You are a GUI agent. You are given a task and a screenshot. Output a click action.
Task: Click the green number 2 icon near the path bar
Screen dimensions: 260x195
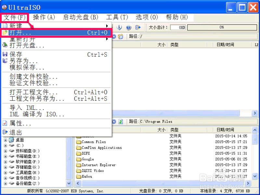[120, 121]
